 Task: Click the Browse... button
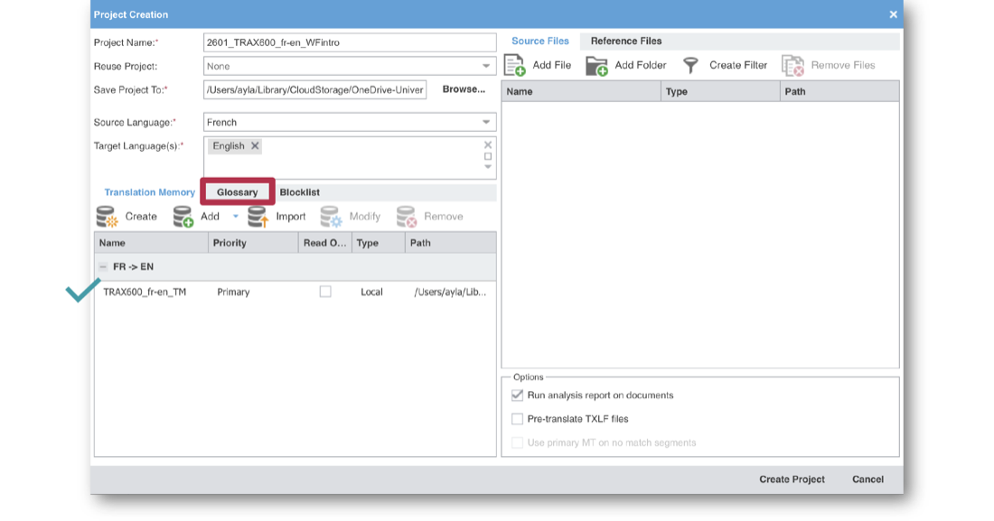click(464, 89)
